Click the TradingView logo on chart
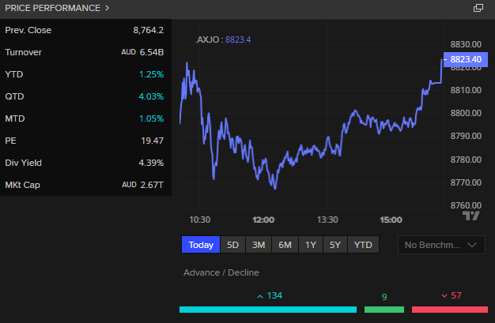This screenshot has width=495, height=323. pyautogui.click(x=471, y=216)
